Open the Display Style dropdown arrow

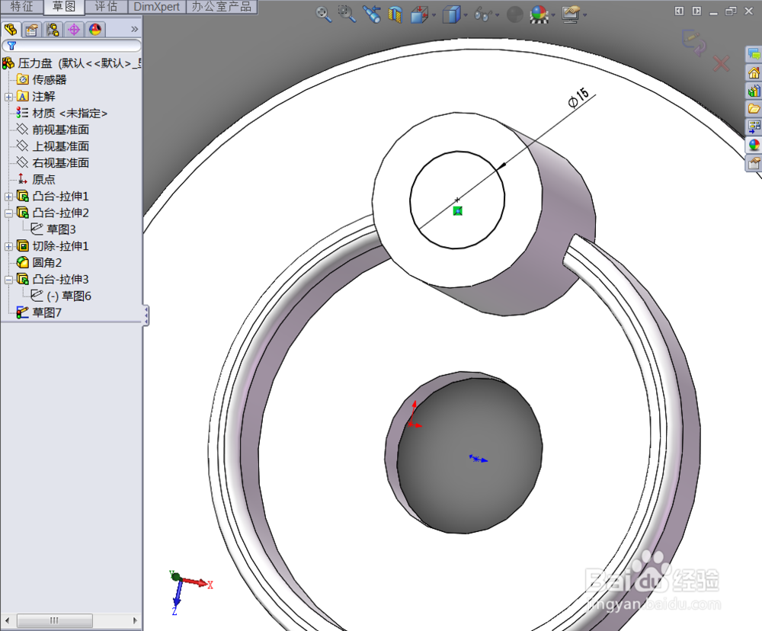[466, 15]
